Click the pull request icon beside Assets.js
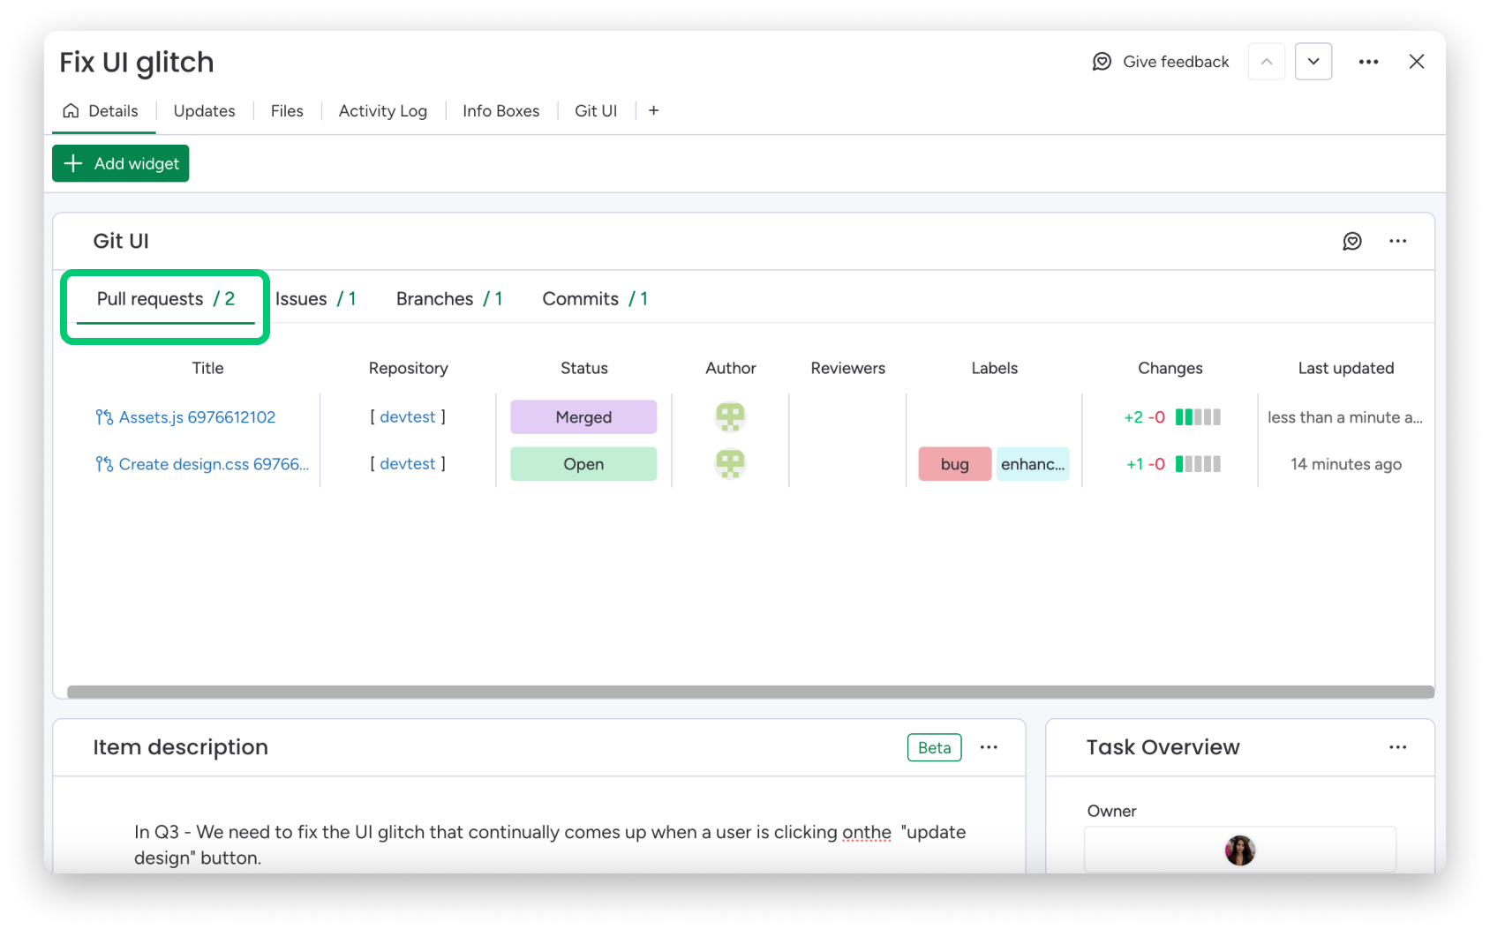 (102, 416)
